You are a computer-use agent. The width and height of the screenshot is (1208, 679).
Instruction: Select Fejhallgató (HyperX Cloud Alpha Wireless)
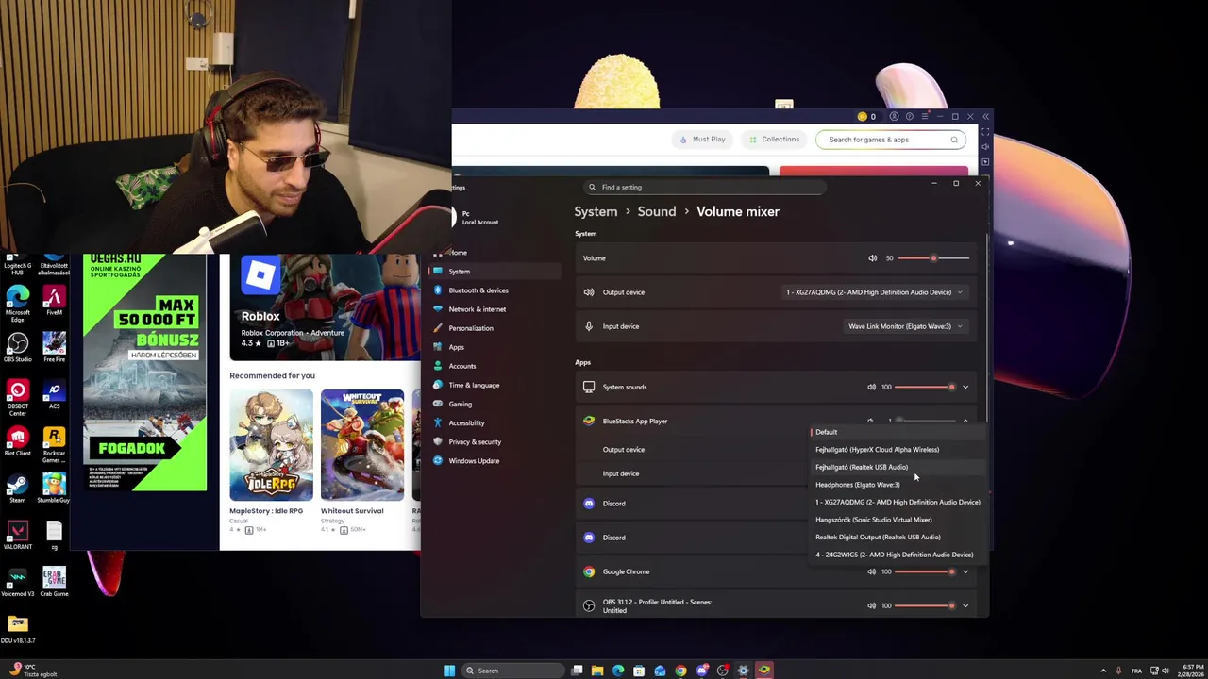pyautogui.click(x=897, y=450)
